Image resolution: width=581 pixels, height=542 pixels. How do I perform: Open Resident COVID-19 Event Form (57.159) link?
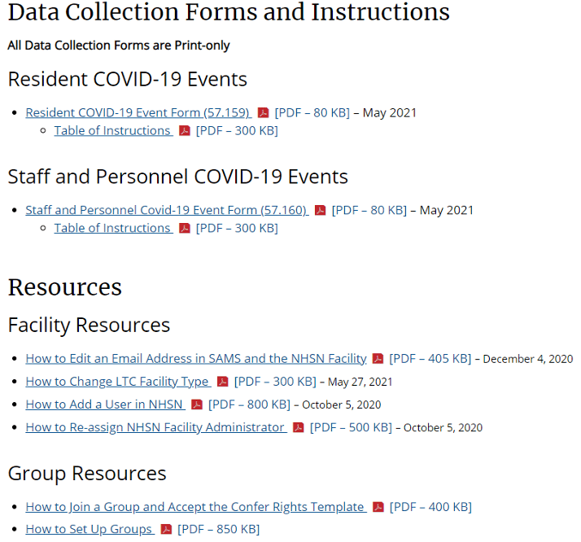tap(137, 113)
